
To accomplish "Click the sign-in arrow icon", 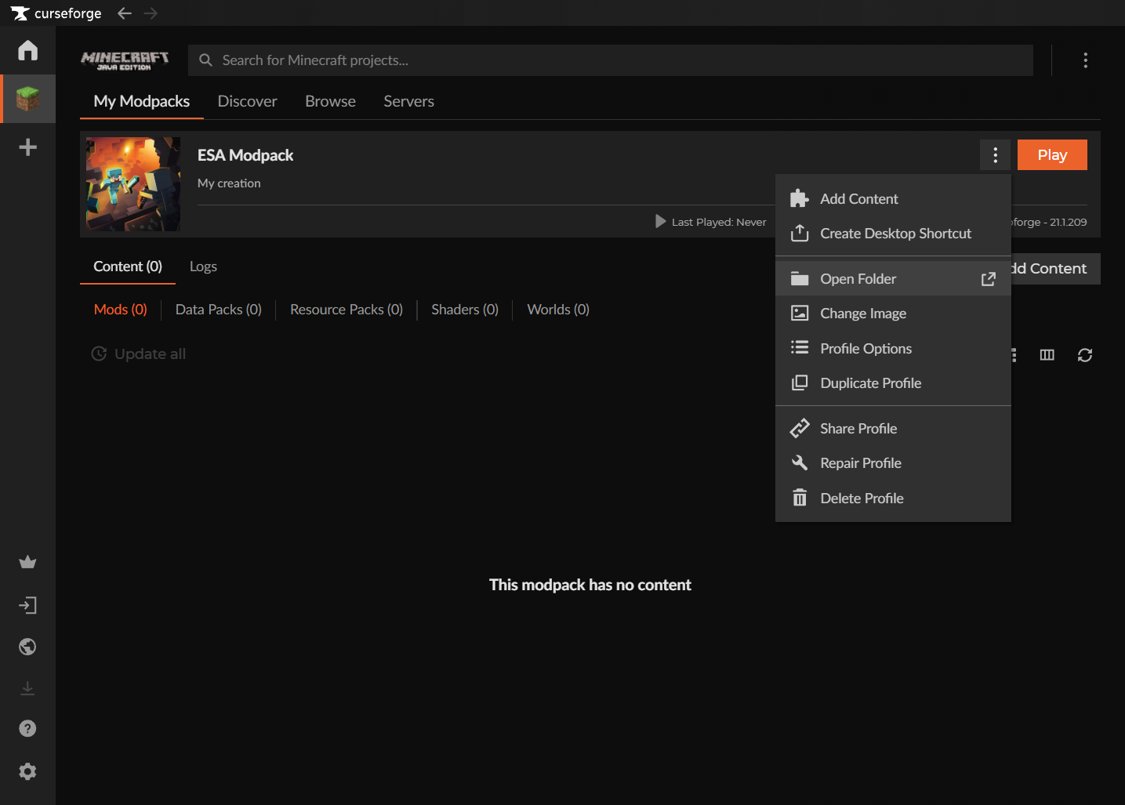I will click(x=27, y=605).
